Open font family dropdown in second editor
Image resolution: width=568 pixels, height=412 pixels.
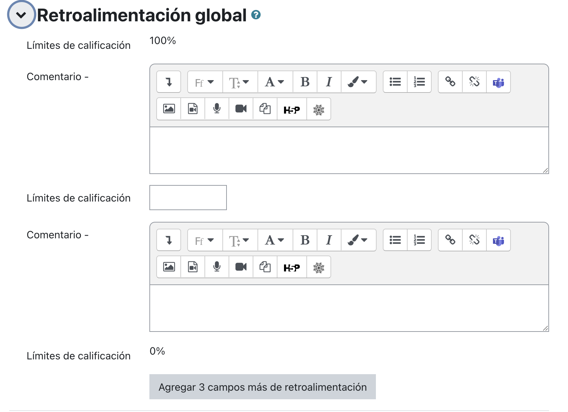pyautogui.click(x=205, y=240)
